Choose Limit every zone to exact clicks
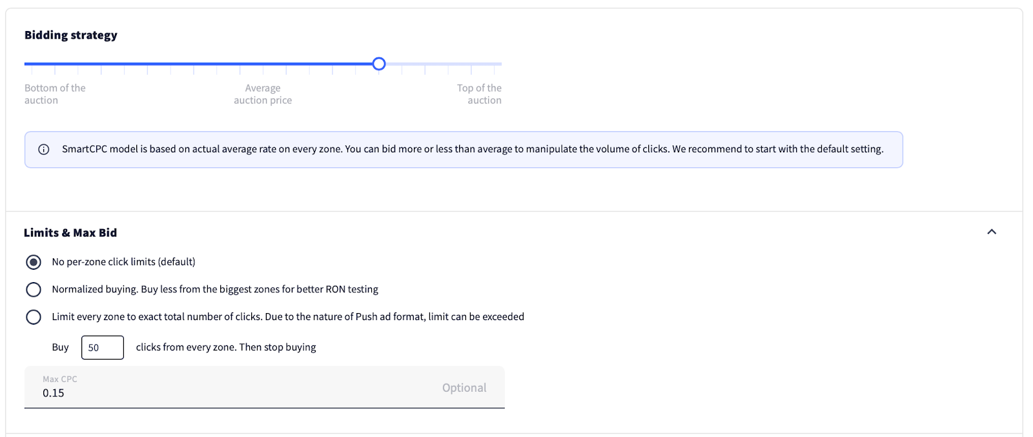 [34, 317]
